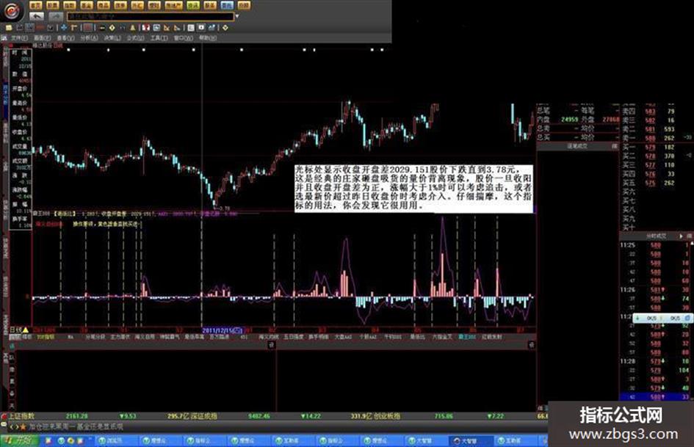694x447 pixels.
Task: Click the yellow diamond icon after the minus icon
Action: click(x=112, y=27)
